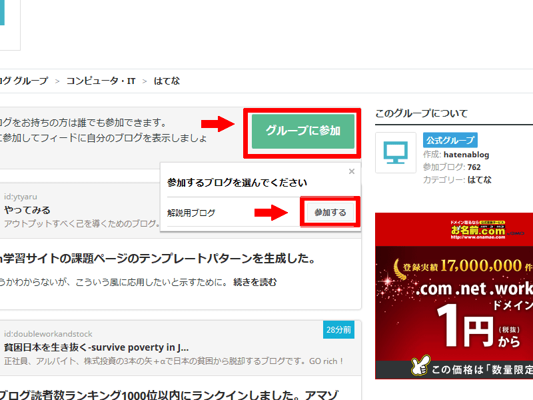This screenshot has width=533, height=400.
Task: Click the 公式グループ badge
Action: click(x=450, y=140)
